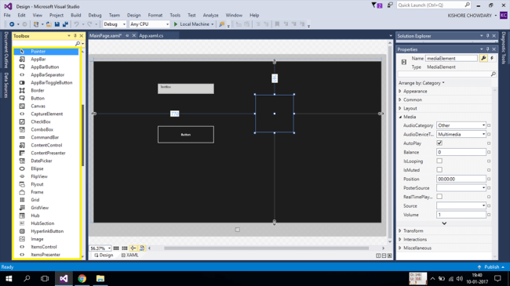Open the Source property dropdown

[461, 206]
